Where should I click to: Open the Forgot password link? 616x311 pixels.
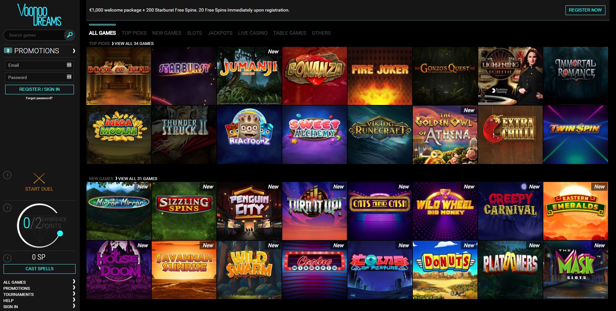(39, 98)
